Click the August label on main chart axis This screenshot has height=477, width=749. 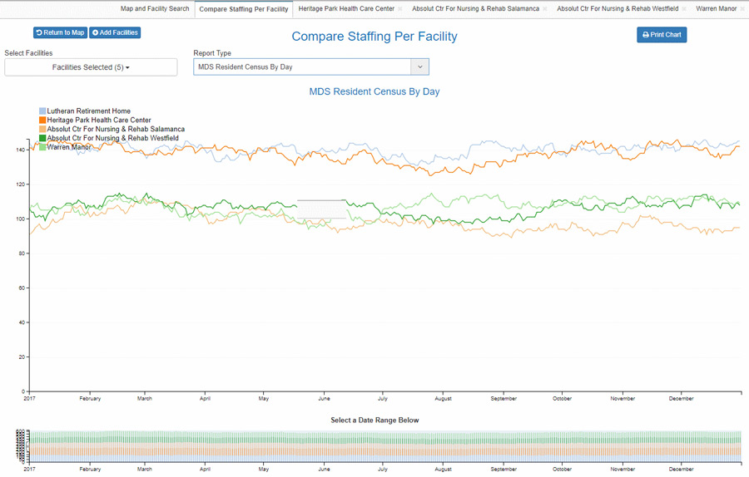tap(444, 398)
